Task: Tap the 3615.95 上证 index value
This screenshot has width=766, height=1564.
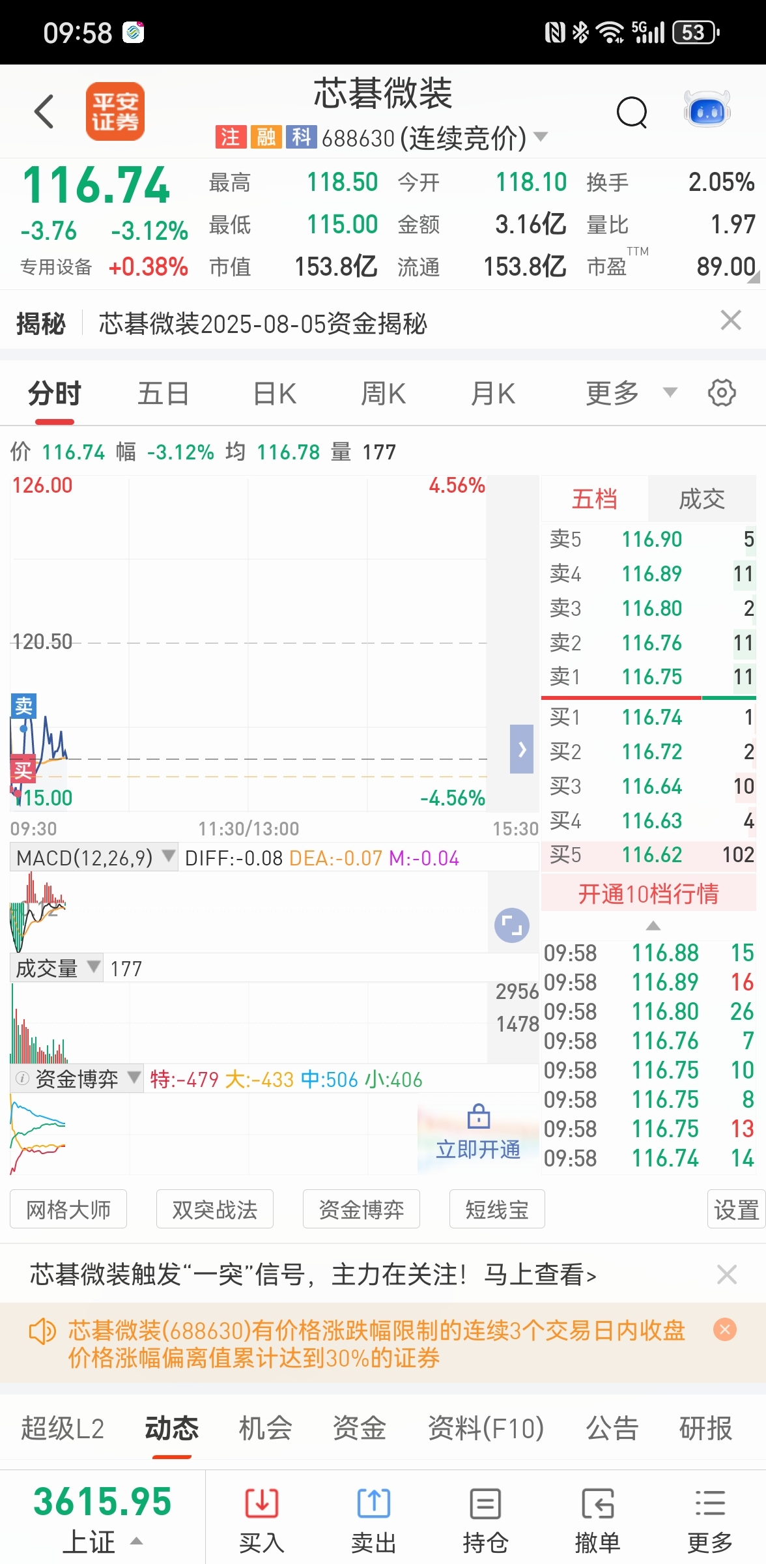Action: tap(102, 1502)
